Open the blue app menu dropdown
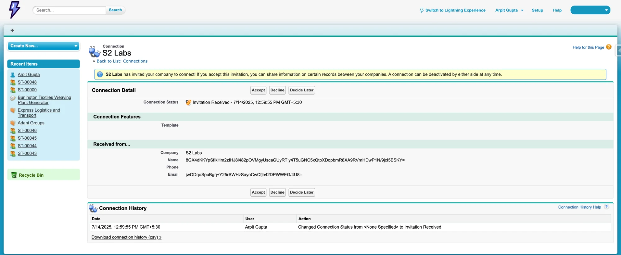 590,10
